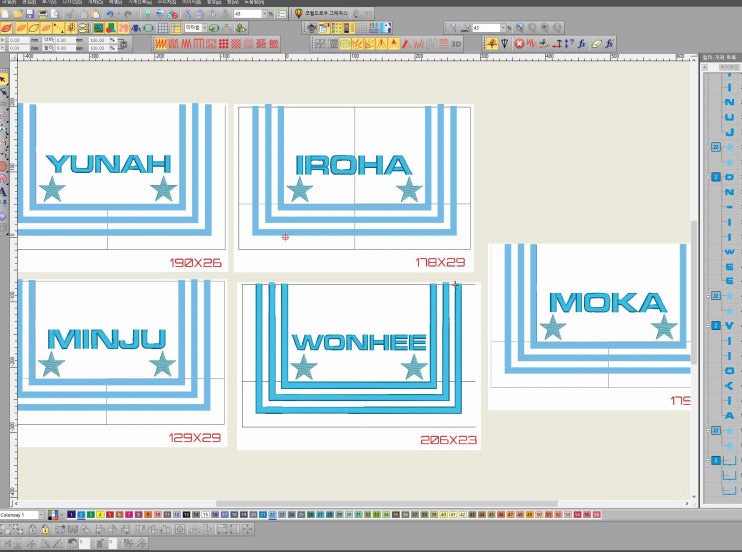Image resolution: width=742 pixels, height=552 pixels.
Task: Select the letter V object in list
Action: click(729, 325)
